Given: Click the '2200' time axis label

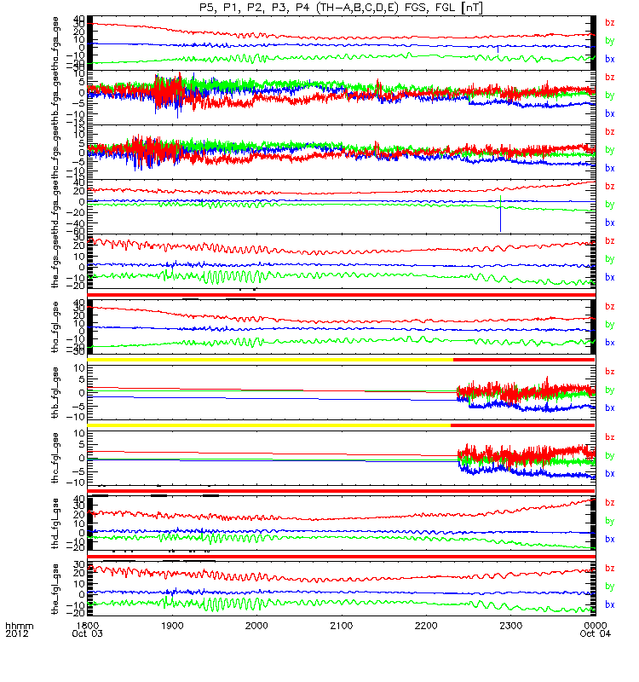Looking at the screenshot, I should tap(426, 626).
